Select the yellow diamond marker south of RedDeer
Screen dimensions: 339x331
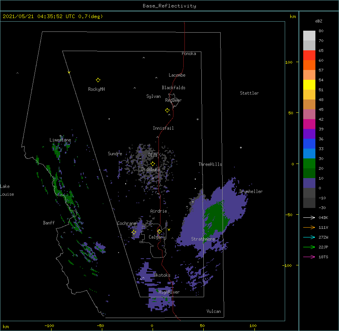[x=167, y=110]
